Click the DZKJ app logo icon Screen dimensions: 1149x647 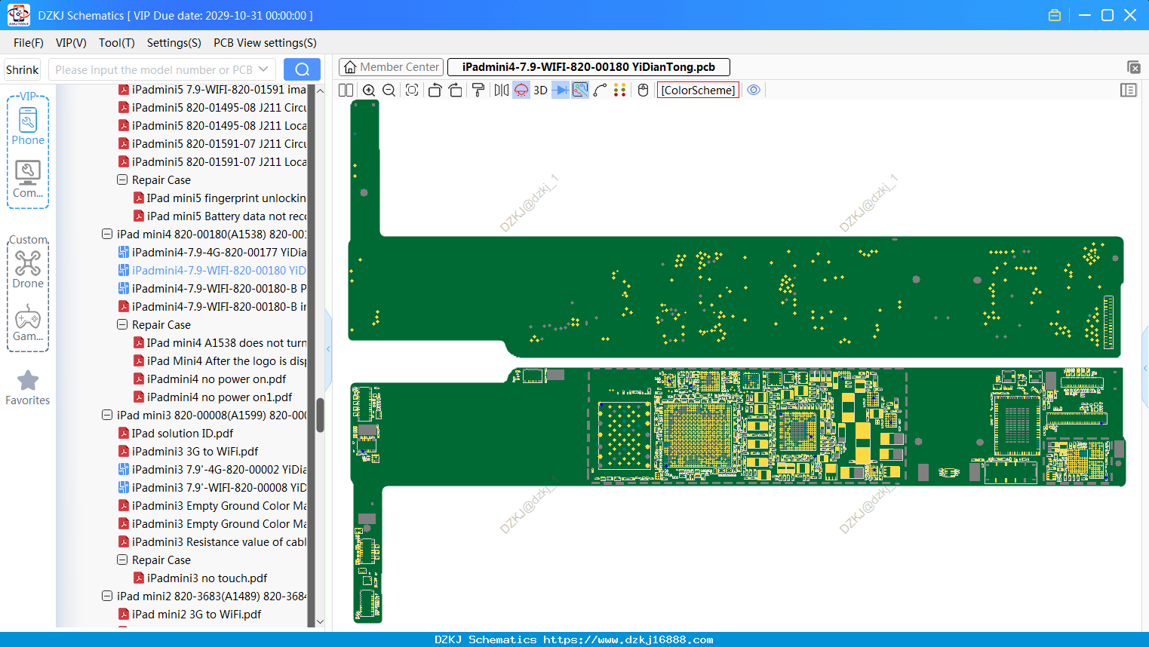coord(18,15)
